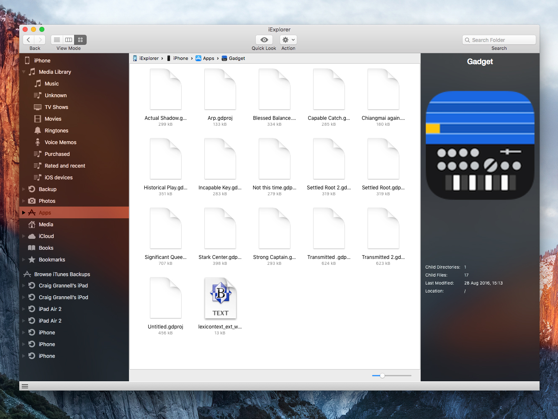Select Capable Catch file
The height and width of the screenshot is (419, 558).
click(x=329, y=97)
